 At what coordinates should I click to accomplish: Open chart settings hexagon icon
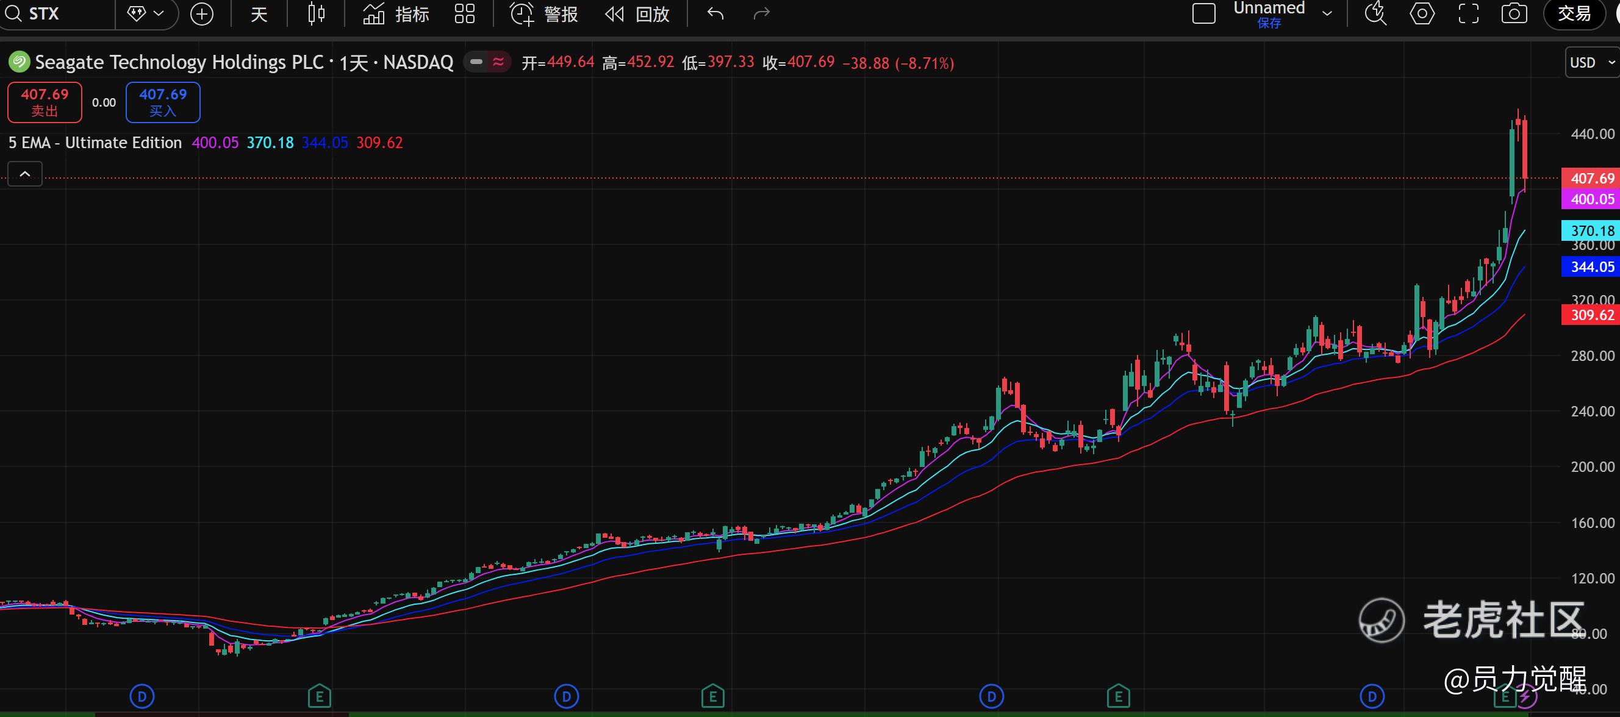pyautogui.click(x=1422, y=14)
